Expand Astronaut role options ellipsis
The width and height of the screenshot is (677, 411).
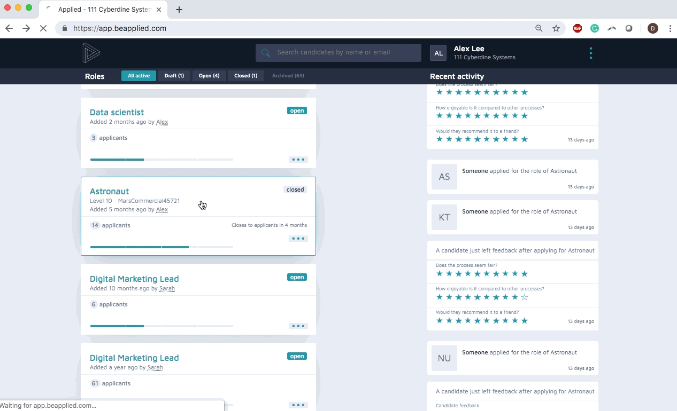298,239
